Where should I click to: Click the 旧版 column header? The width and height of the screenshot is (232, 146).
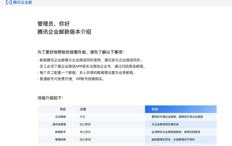(x=83, y=109)
